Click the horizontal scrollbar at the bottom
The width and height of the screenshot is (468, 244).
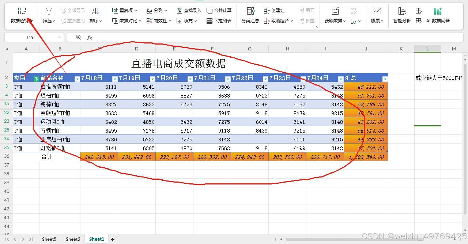pyautogui.click(x=355, y=239)
